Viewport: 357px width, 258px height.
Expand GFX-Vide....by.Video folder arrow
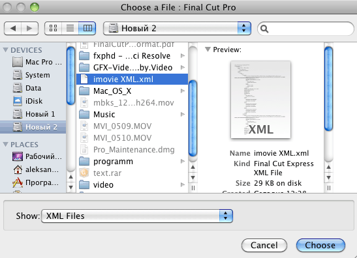pos(183,68)
